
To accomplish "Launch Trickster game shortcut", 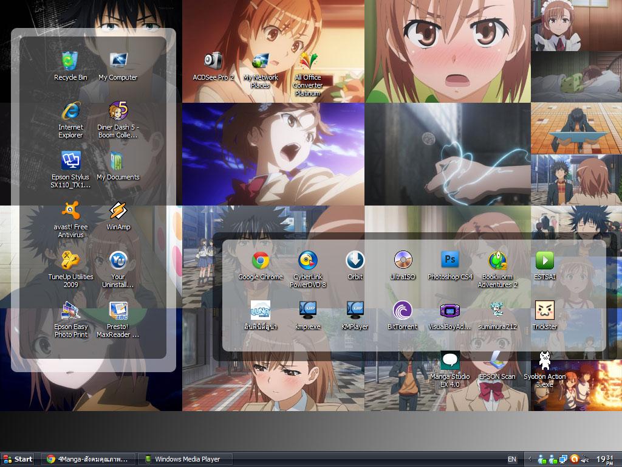I will (545, 316).
